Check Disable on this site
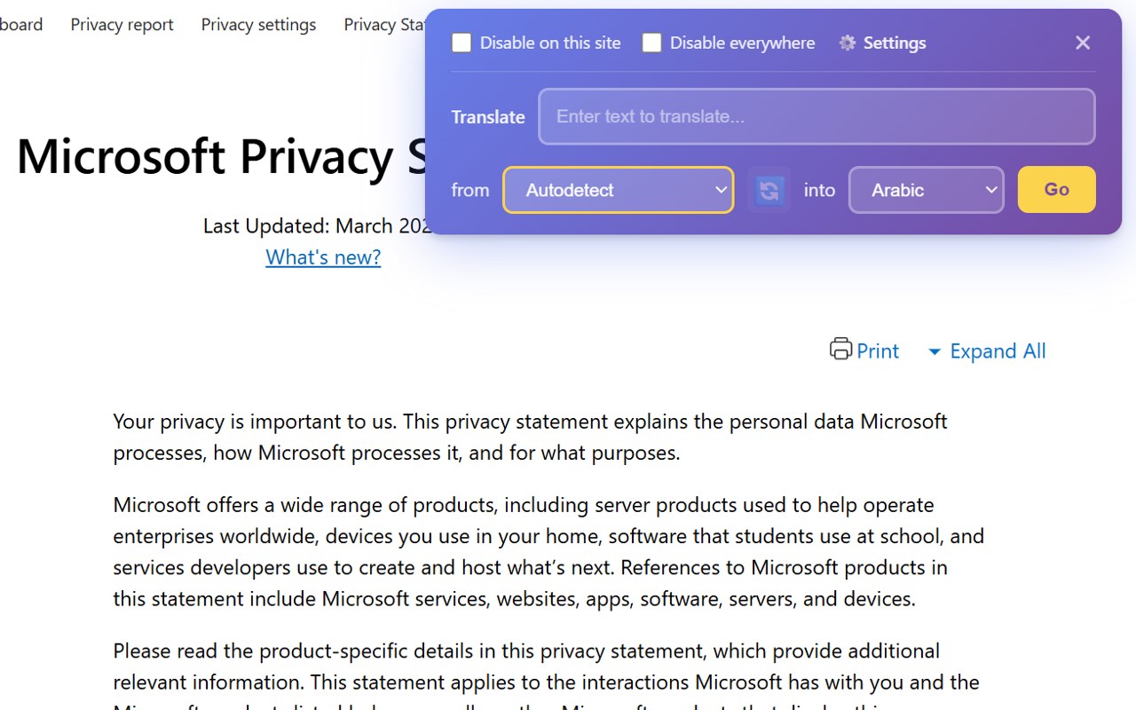This screenshot has height=710, width=1136. coord(461,43)
